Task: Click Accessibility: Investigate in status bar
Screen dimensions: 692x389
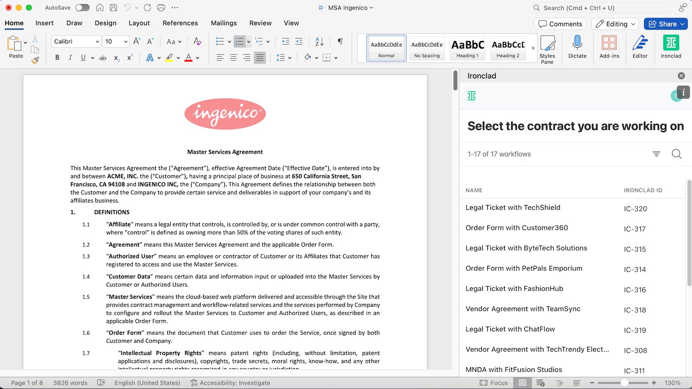Action: [x=230, y=383]
